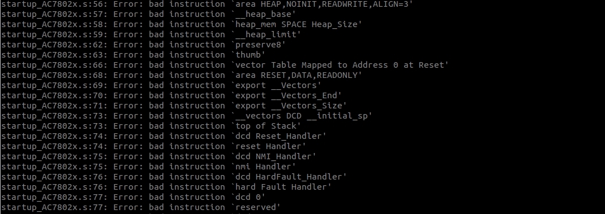The width and height of the screenshot is (605, 214).
Task: Select the __heap_base bad instruction line
Action: 148,14
